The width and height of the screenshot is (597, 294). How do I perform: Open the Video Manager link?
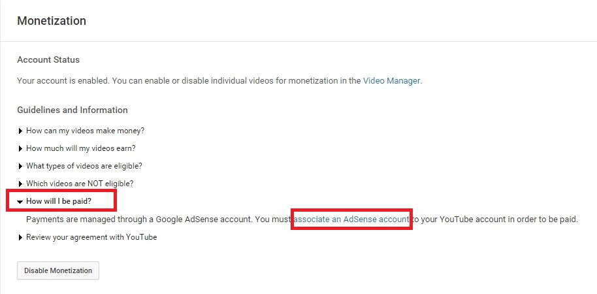(392, 81)
